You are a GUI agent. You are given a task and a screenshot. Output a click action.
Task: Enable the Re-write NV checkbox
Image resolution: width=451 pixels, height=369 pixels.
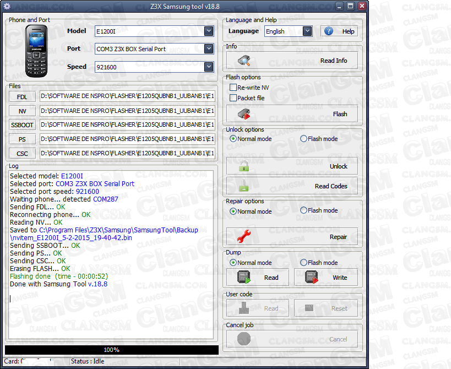pos(233,88)
